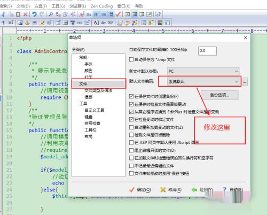Enable auto reload changed files (Z) checkbox

tap(131, 127)
